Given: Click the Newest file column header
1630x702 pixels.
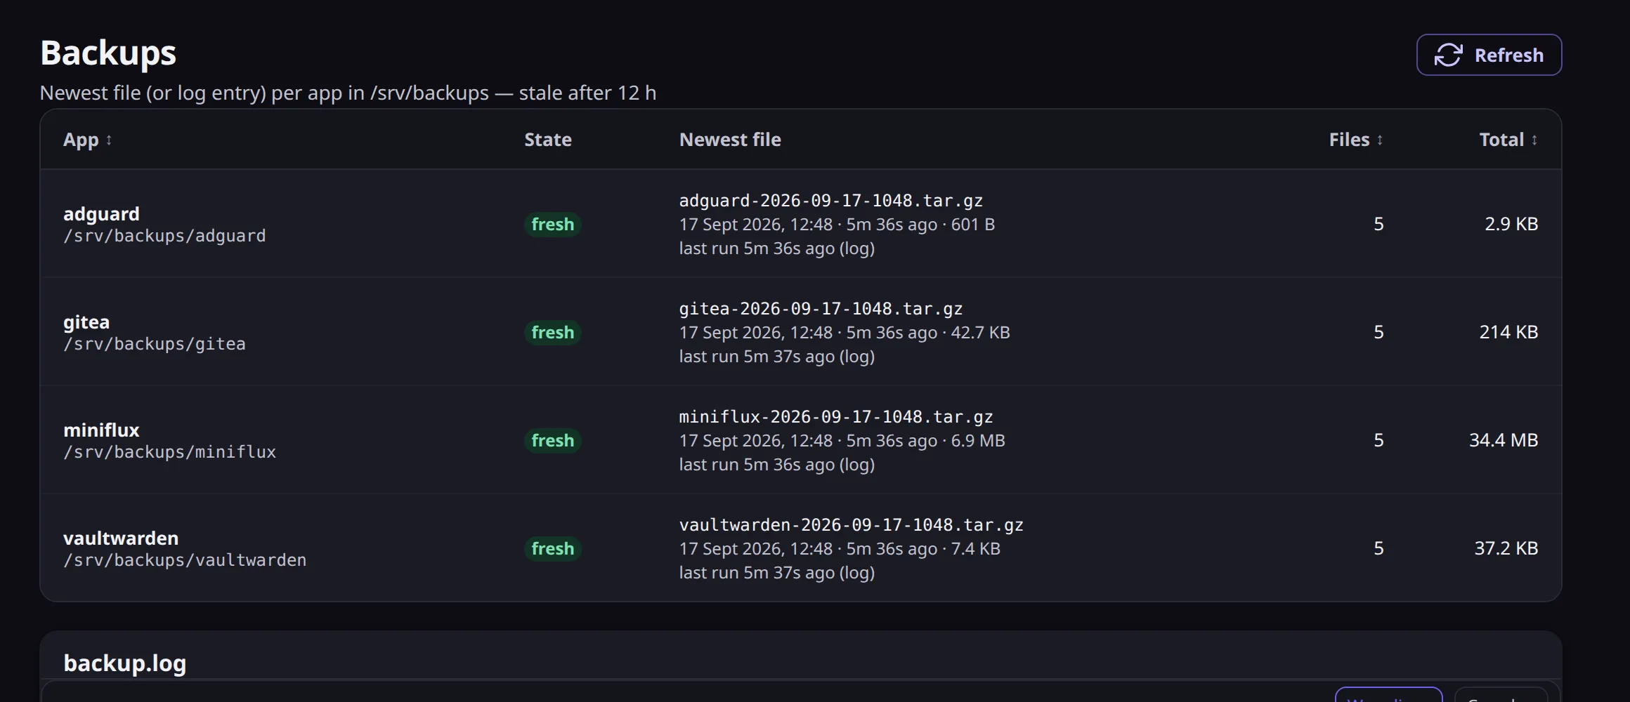Looking at the screenshot, I should click(x=730, y=140).
